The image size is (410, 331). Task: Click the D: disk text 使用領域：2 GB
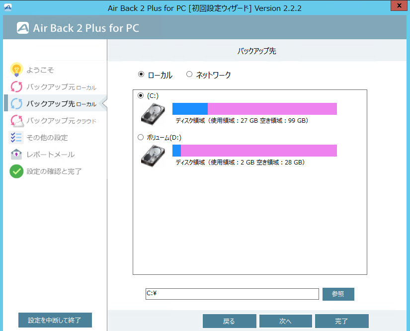click(233, 163)
